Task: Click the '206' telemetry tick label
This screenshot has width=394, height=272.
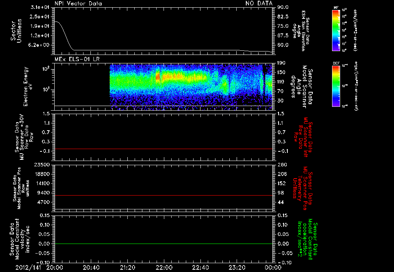Action: click(282, 174)
